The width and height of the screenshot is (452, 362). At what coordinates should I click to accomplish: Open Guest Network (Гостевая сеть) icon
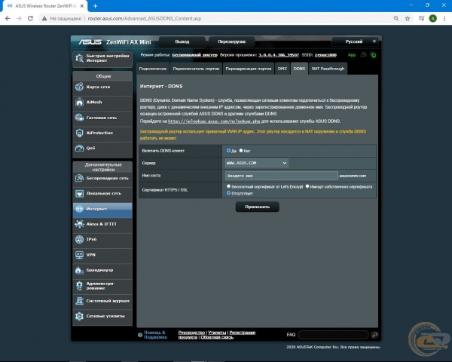click(x=79, y=118)
